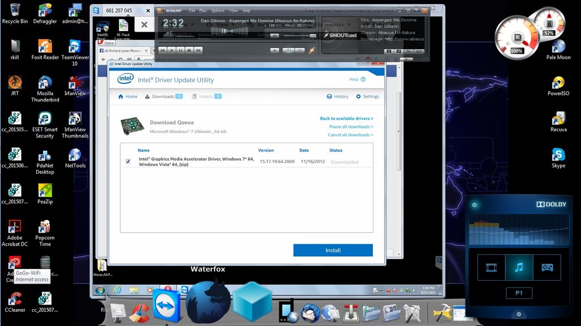This screenshot has width=581, height=326.
Task: Select Dolby Movie profile icon
Action: 491,268
